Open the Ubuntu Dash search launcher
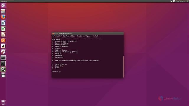The width and height of the screenshot is (189, 106). pos(3,6)
